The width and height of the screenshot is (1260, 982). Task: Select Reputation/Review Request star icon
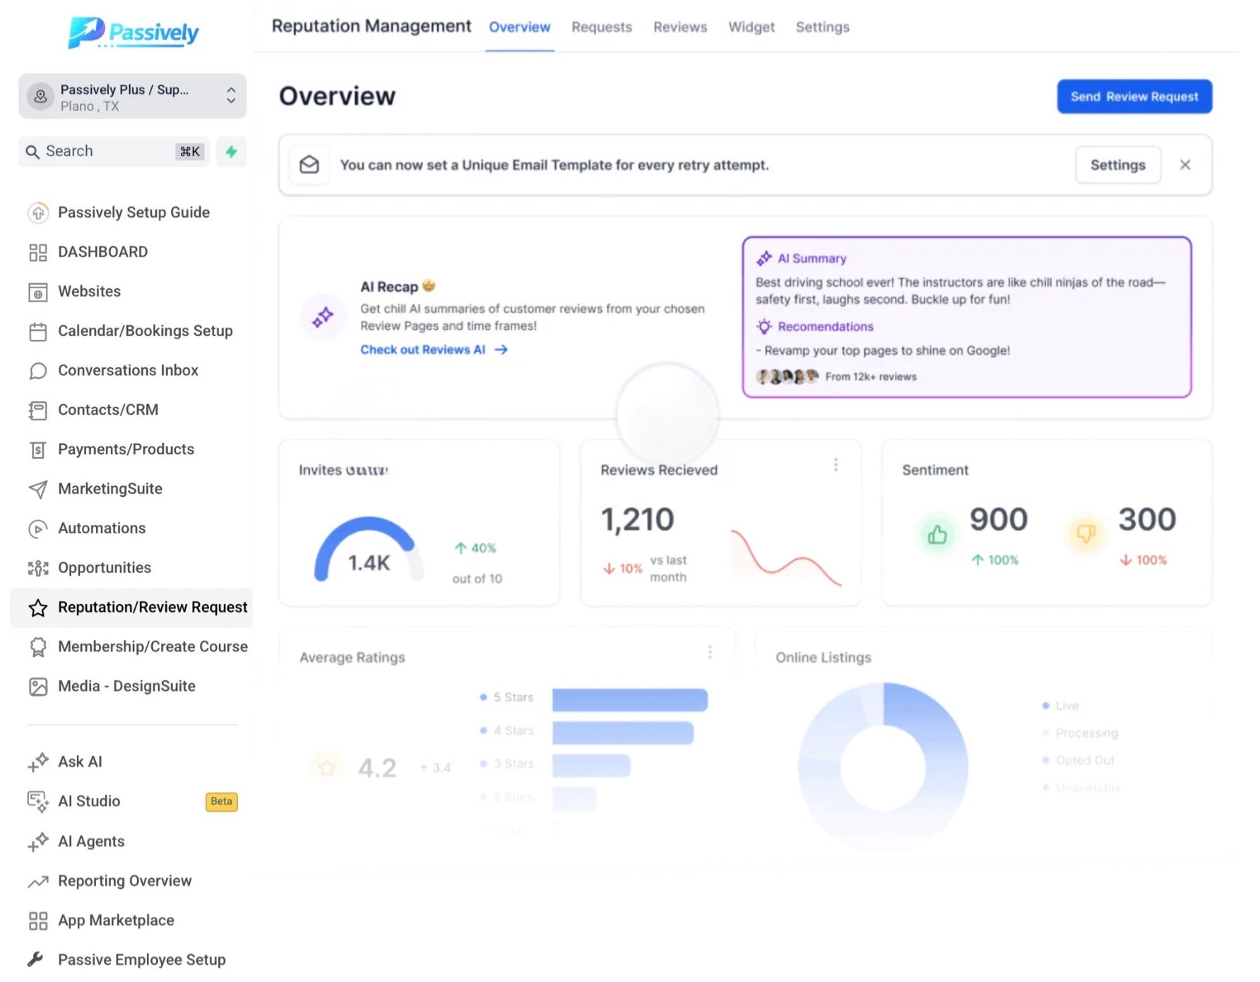click(38, 608)
